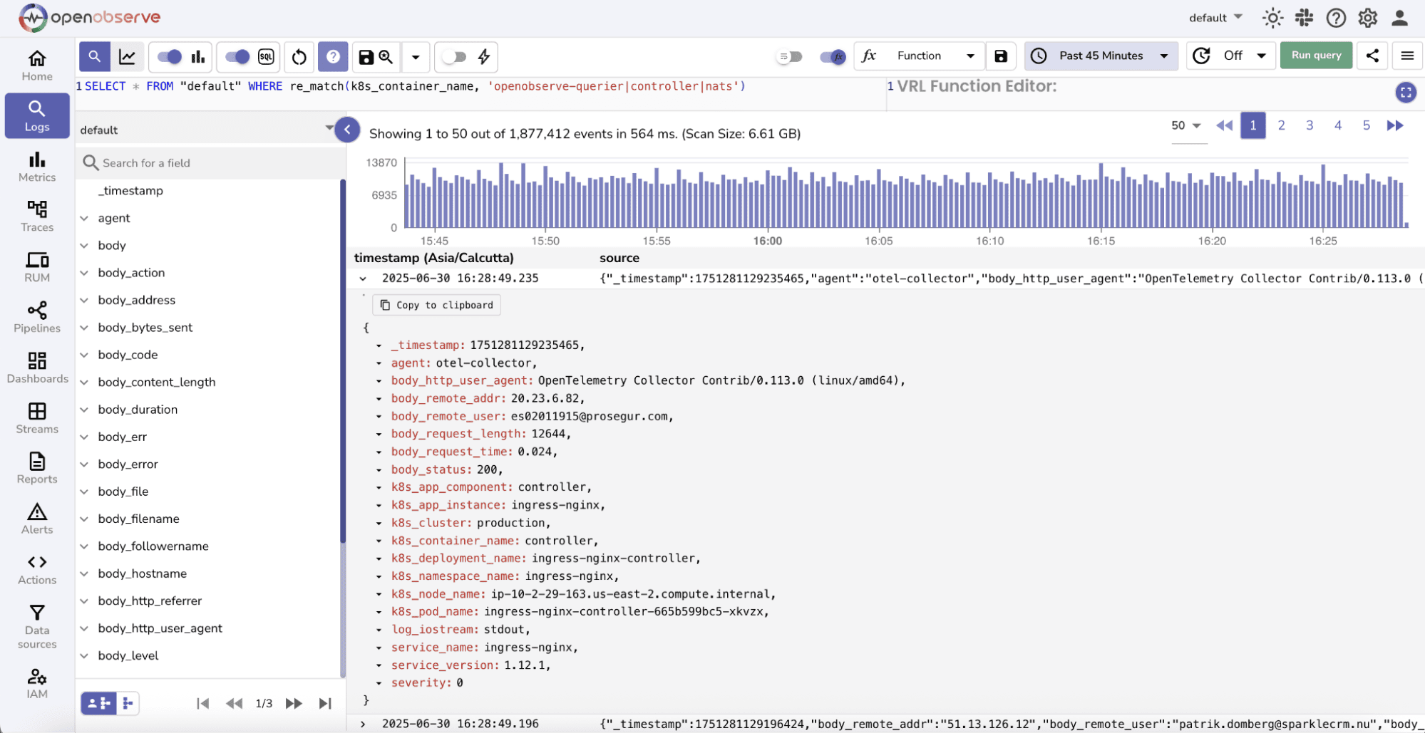
Task: Click the reset/refresh query icon
Action: tap(299, 57)
